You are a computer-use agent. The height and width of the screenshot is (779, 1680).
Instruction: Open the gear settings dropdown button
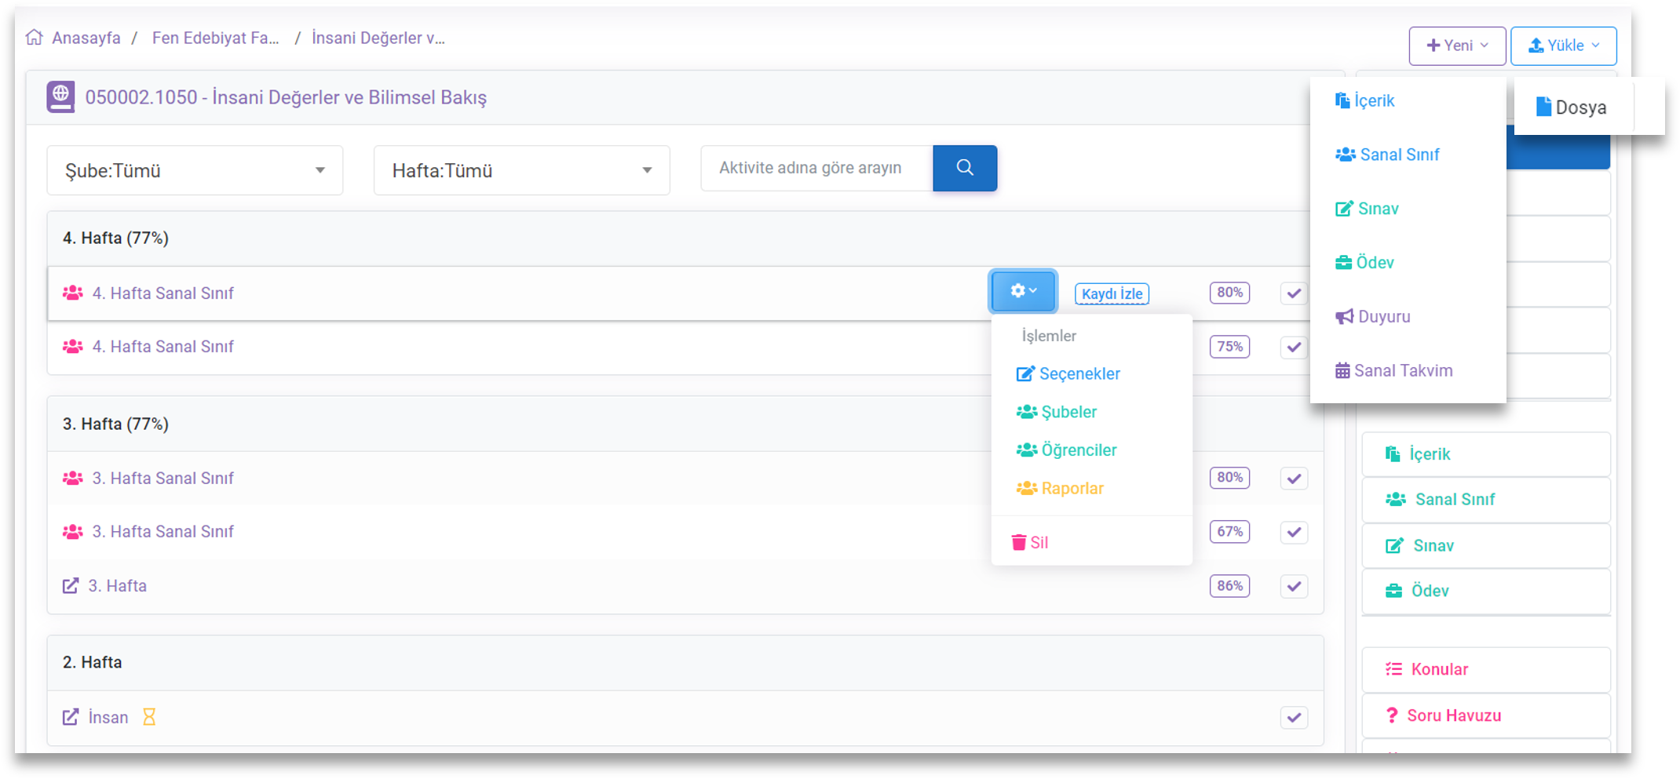pos(1023,291)
